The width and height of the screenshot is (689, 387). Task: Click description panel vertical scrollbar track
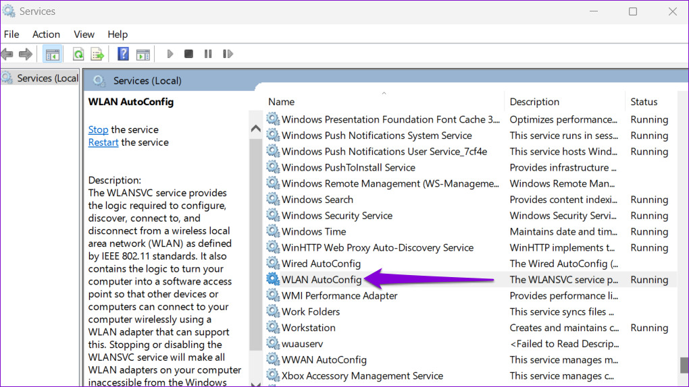click(x=256, y=245)
